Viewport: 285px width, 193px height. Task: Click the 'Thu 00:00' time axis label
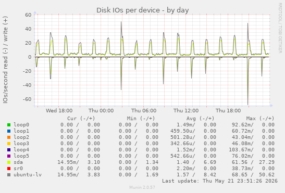[101, 111]
